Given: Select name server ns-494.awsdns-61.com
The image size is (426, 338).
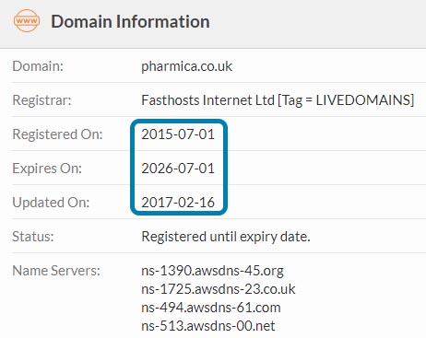Looking at the screenshot, I should pos(211,308).
